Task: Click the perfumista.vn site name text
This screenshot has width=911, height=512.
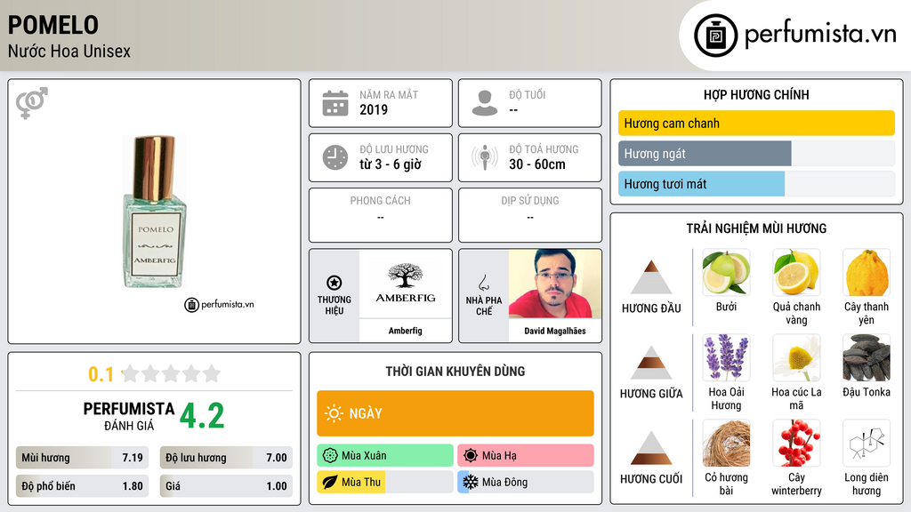Action: 820,35
